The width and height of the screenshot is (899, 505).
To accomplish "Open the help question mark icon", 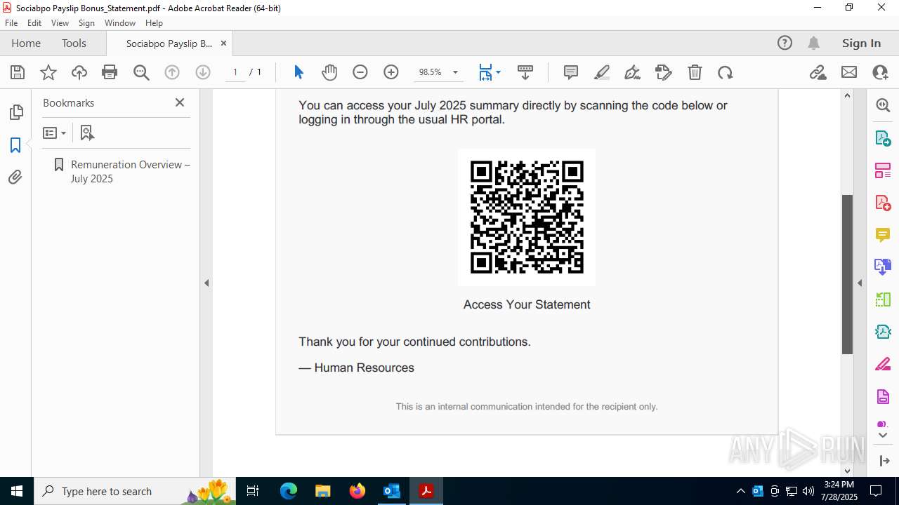I will coord(785,43).
